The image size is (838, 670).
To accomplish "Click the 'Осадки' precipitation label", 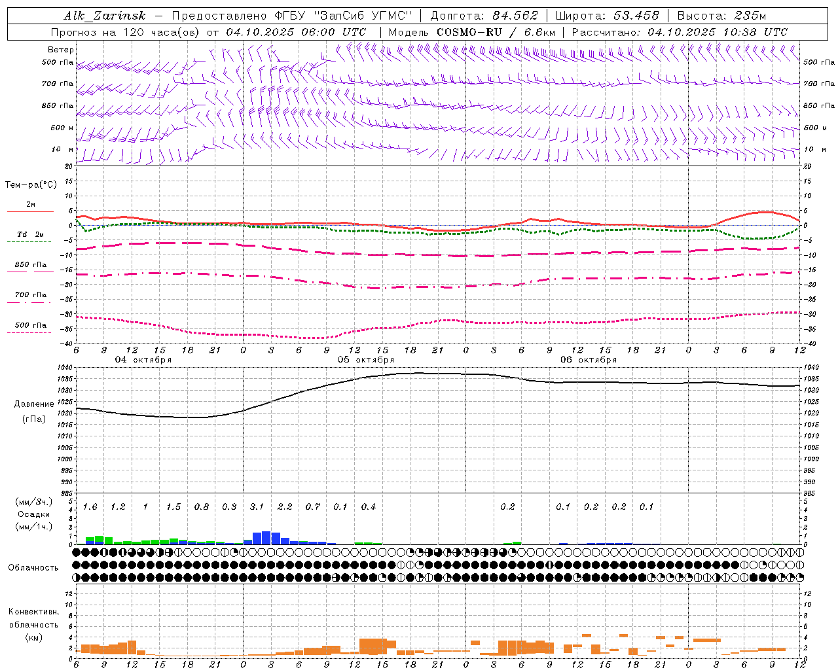I will (33, 515).
